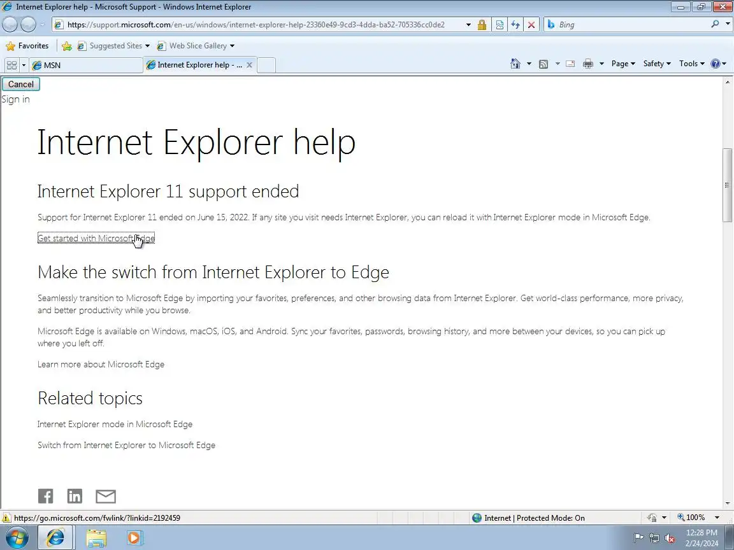Share page via Facebook icon
Image resolution: width=734 pixels, height=550 pixels.
coord(45,497)
